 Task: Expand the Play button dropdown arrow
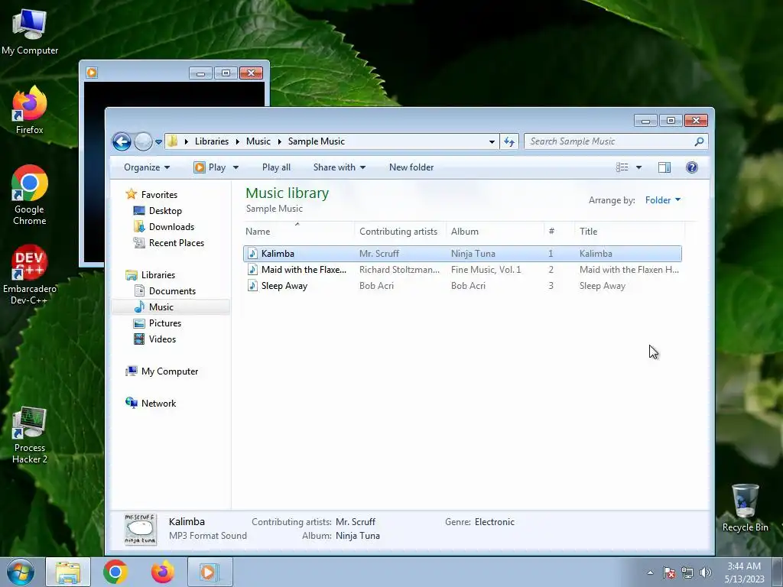[236, 167]
